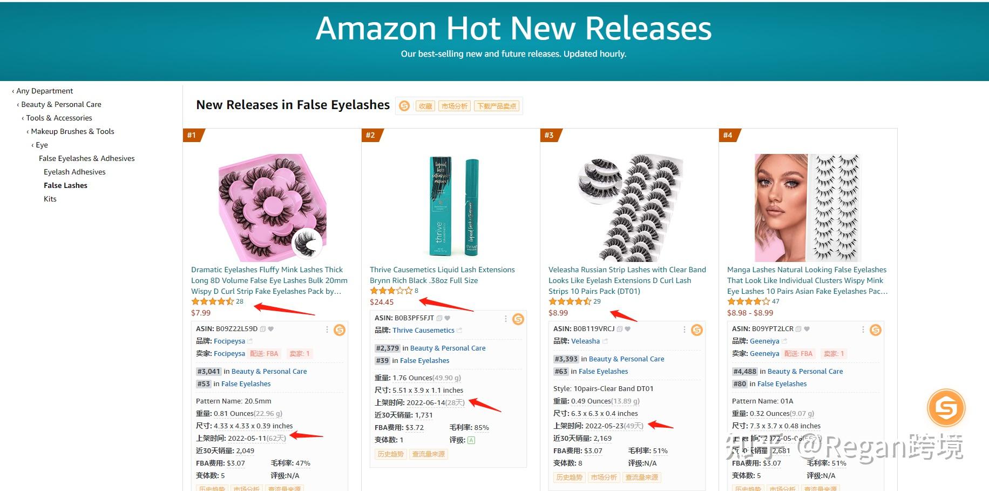The image size is (989, 491).
Task: Click star rating of Dramatic Eyelashes product
Action: point(213,301)
